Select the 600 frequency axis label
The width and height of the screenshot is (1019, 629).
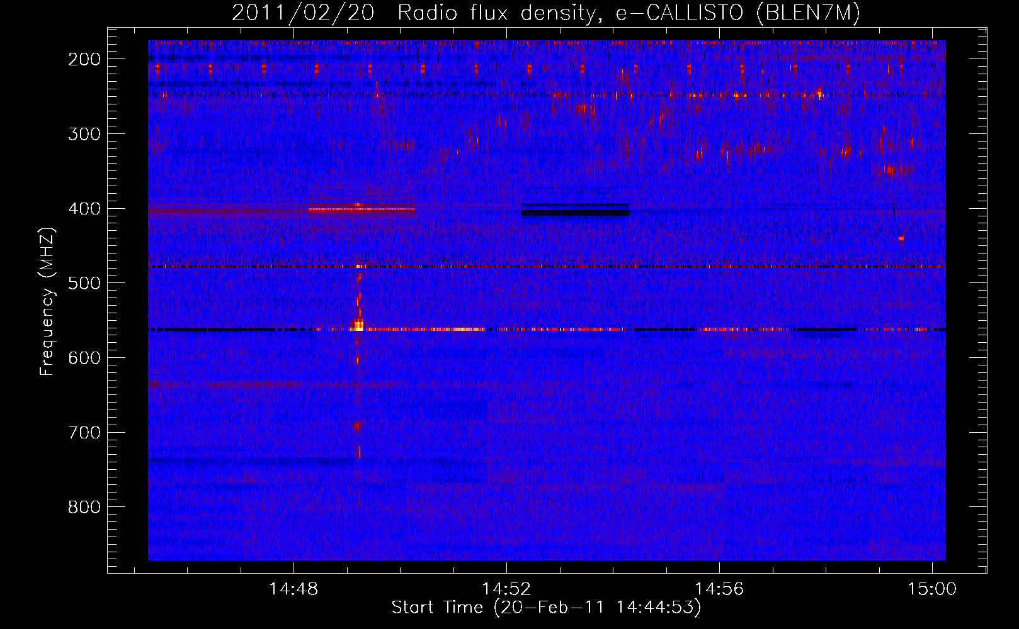[84, 358]
